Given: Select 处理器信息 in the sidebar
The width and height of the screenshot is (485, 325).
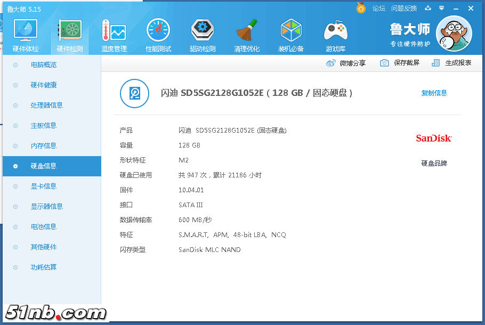Looking at the screenshot, I should 46,105.
